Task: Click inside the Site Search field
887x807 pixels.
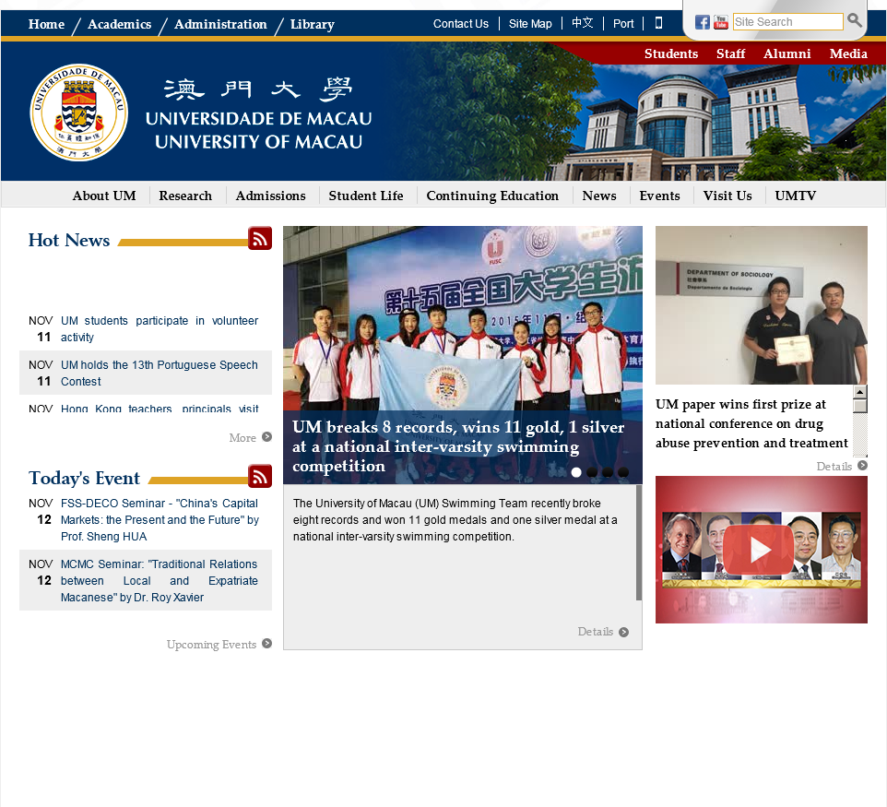Action: click(x=788, y=22)
